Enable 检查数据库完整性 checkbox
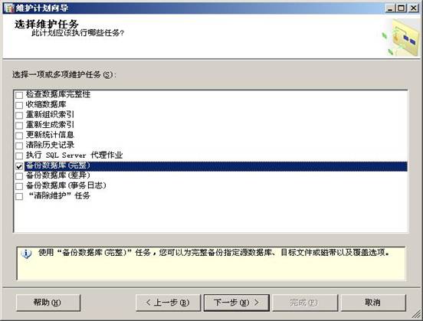This screenshot has height=321, width=423. [x=19, y=95]
